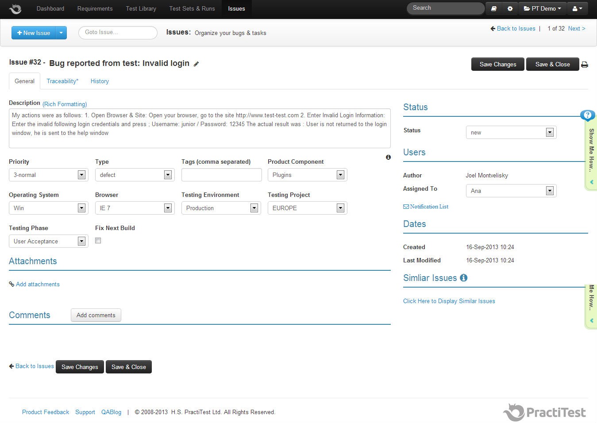
Task: Click into the Goto Issue field
Action: pyautogui.click(x=118, y=32)
